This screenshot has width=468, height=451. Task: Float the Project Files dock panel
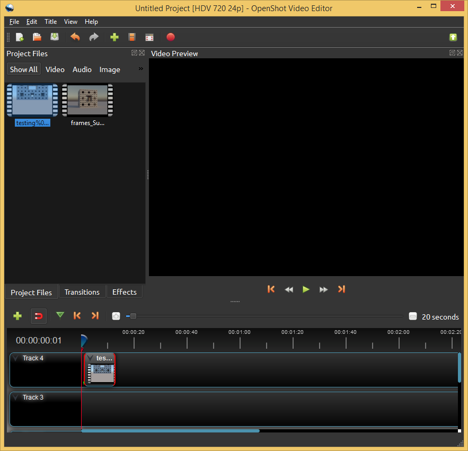coord(134,53)
